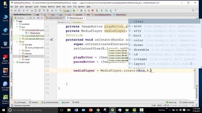Apply changes with the lightning icon

pyautogui.click(x=78, y=11)
